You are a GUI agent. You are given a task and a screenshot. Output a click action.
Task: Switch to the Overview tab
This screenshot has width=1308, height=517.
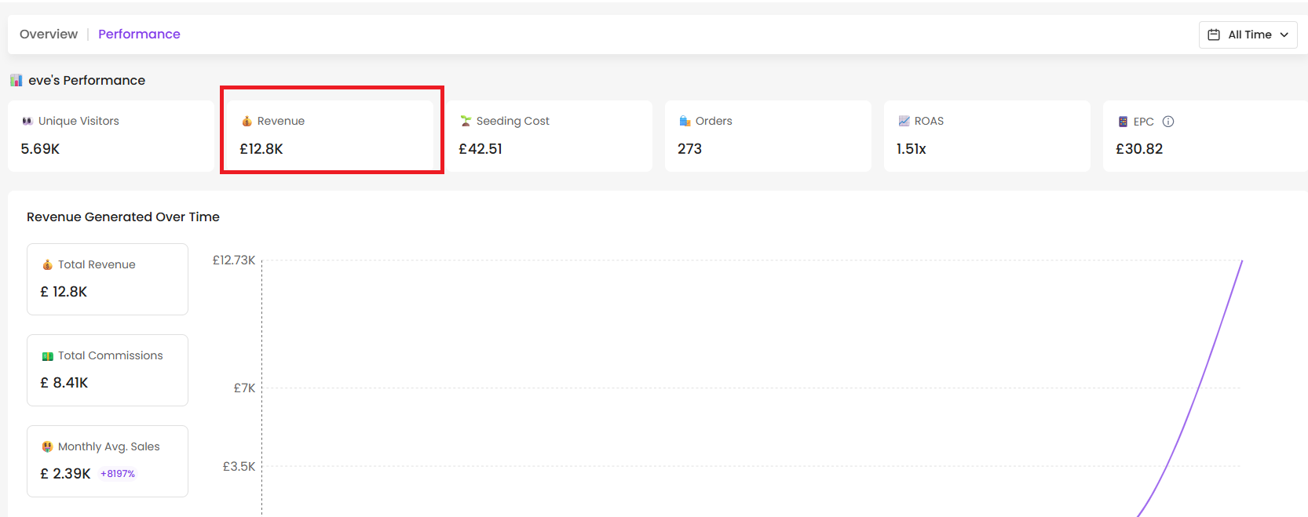49,34
